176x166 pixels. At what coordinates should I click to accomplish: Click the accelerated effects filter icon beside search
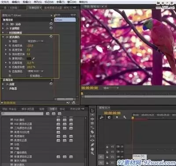tap(48, 114)
